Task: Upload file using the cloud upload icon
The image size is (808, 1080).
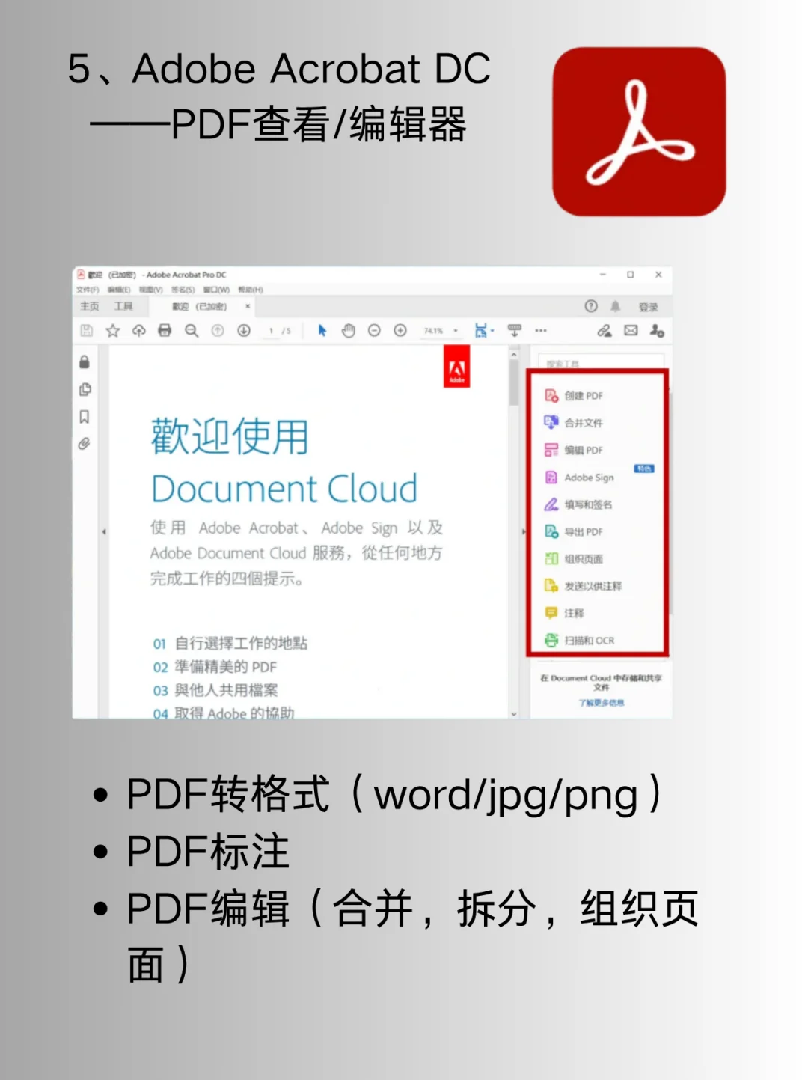Action: click(x=139, y=330)
